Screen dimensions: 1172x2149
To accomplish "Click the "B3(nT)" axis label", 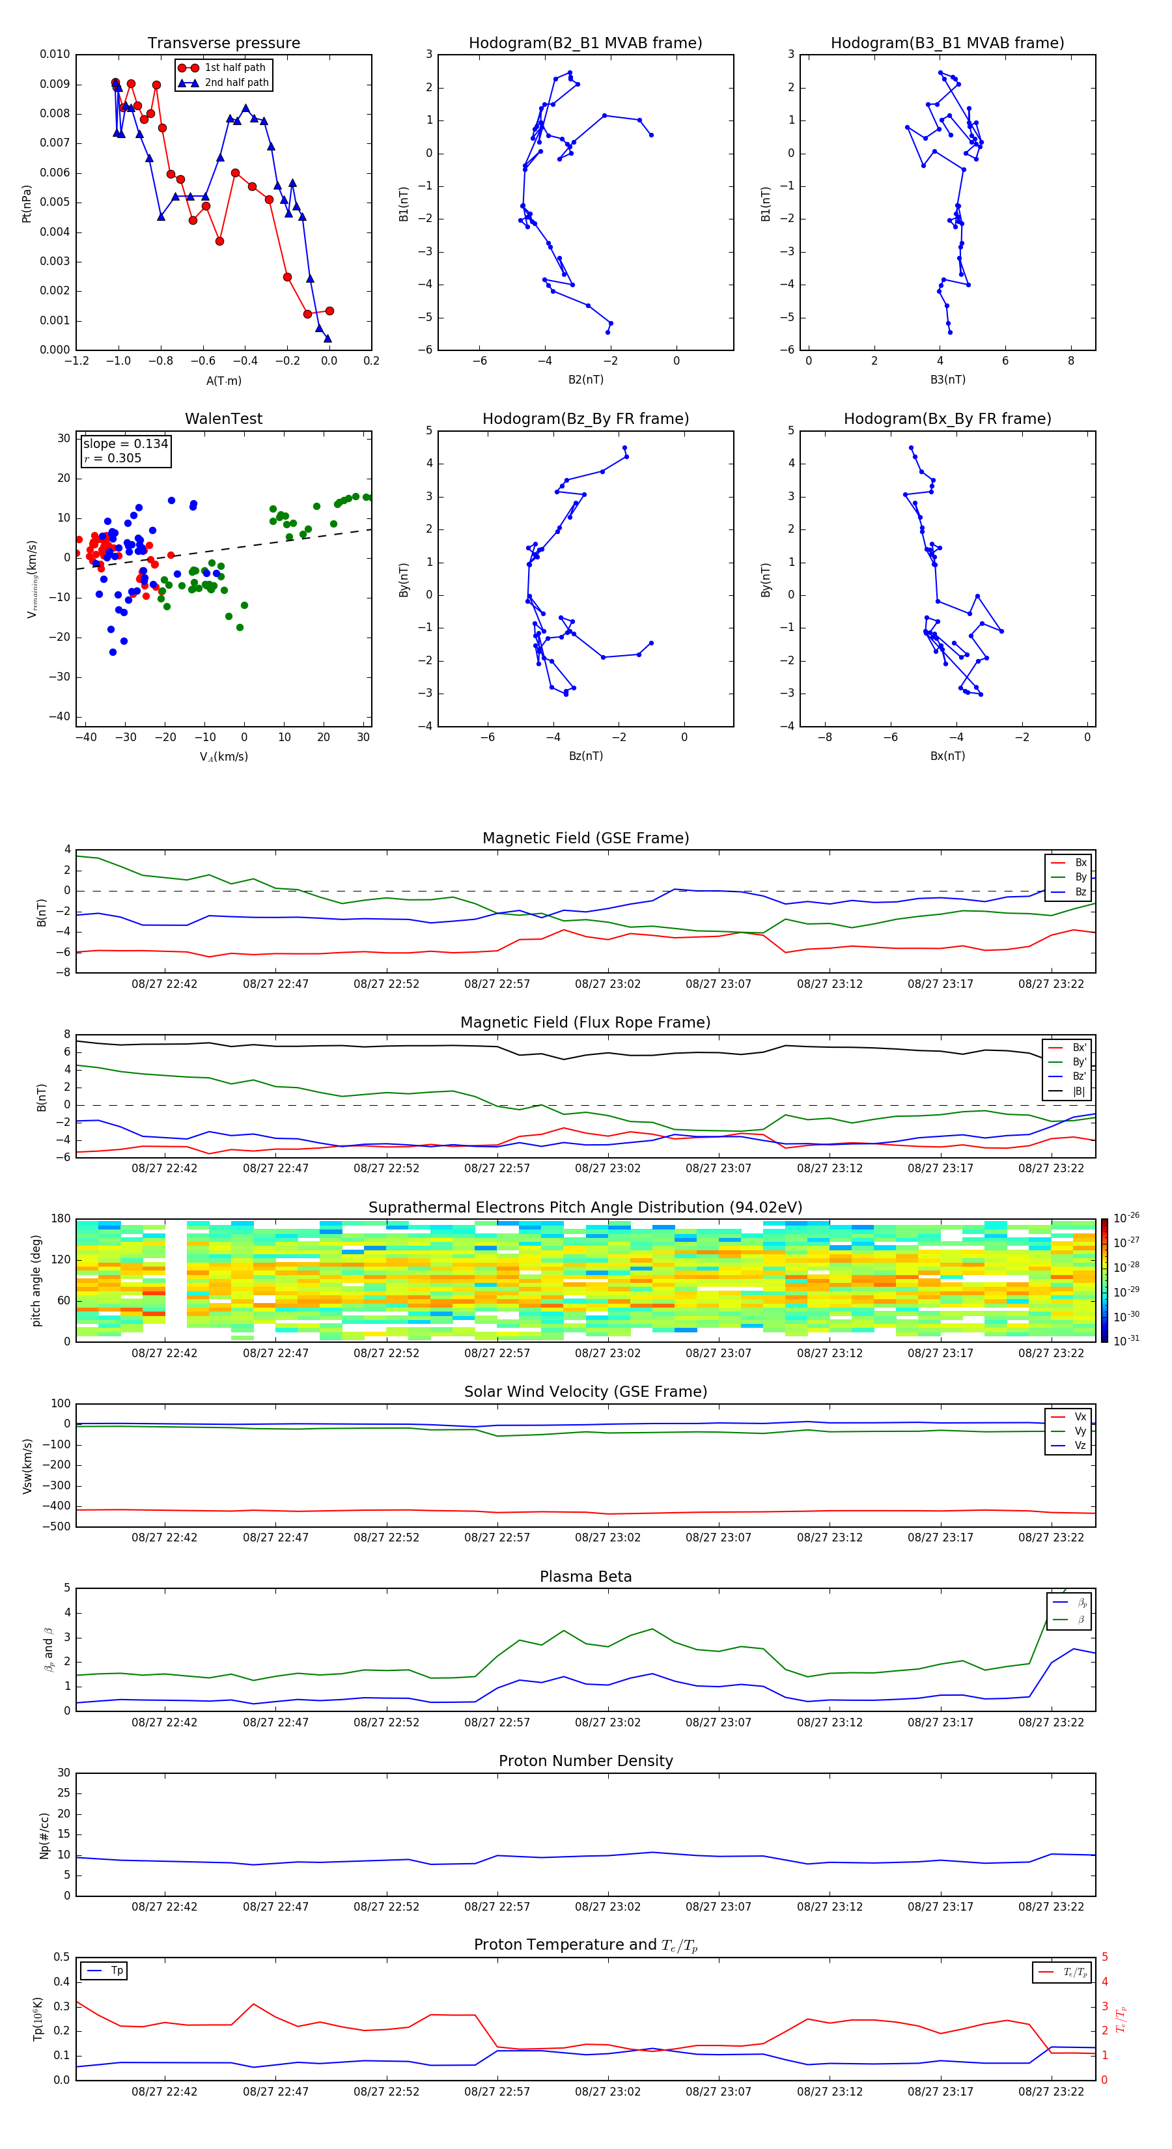I will click(x=947, y=380).
